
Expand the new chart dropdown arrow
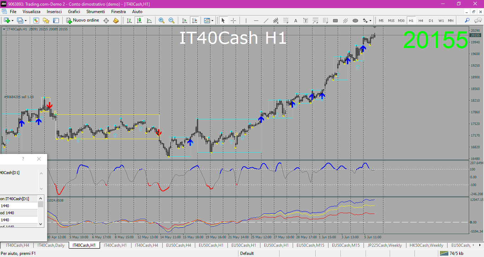click(13, 20)
